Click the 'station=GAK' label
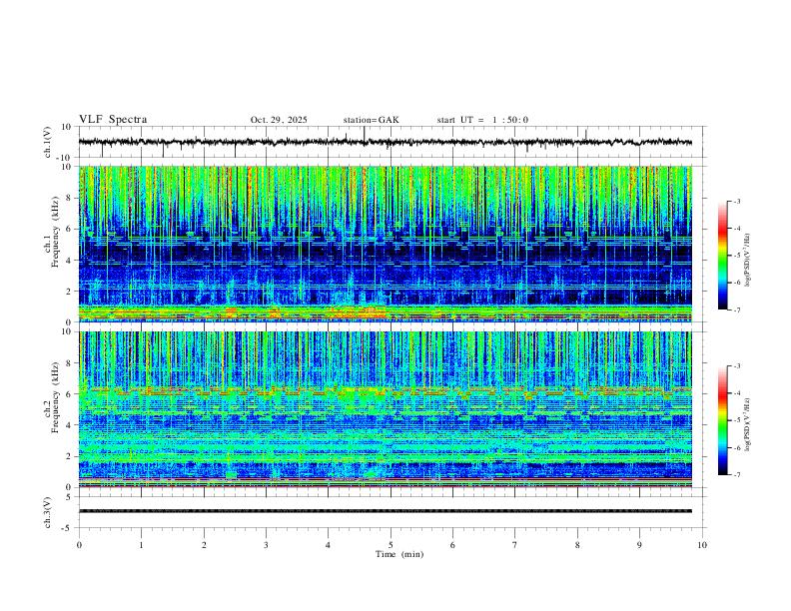791x611 pixels. click(371, 120)
